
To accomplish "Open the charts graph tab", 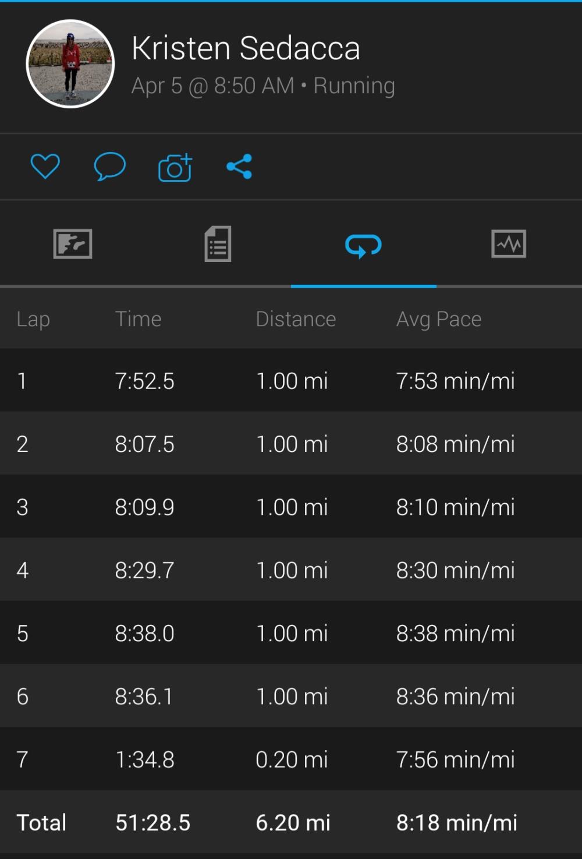I will coord(509,244).
